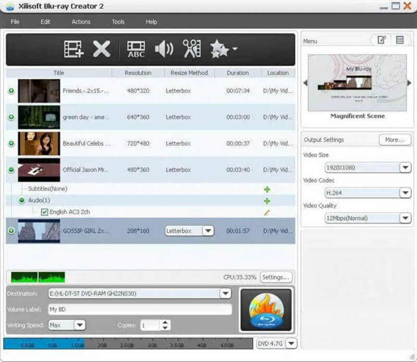Expand the green day video row

click(x=11, y=117)
